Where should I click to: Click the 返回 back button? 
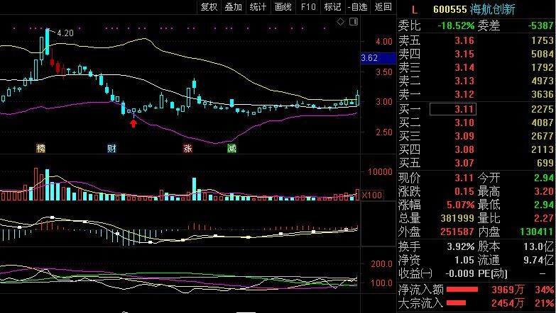(x=383, y=6)
